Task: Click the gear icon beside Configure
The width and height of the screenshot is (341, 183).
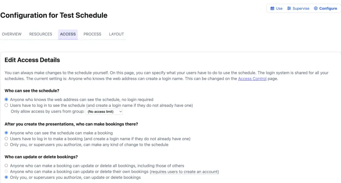Action: tap(316, 8)
